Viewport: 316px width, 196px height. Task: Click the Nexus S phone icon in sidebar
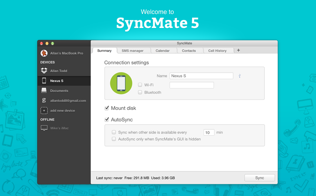click(44, 81)
